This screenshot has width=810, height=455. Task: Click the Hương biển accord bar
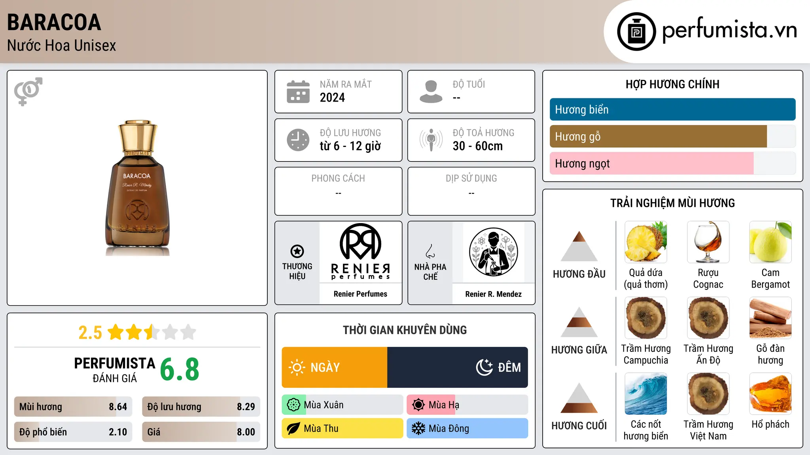point(672,109)
